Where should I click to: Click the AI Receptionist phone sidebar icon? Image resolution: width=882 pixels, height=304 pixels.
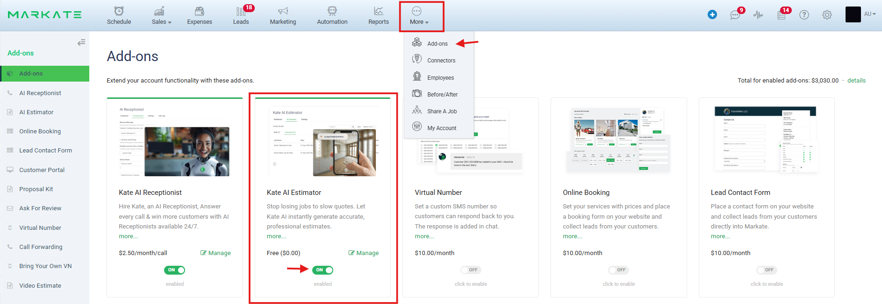coord(10,93)
